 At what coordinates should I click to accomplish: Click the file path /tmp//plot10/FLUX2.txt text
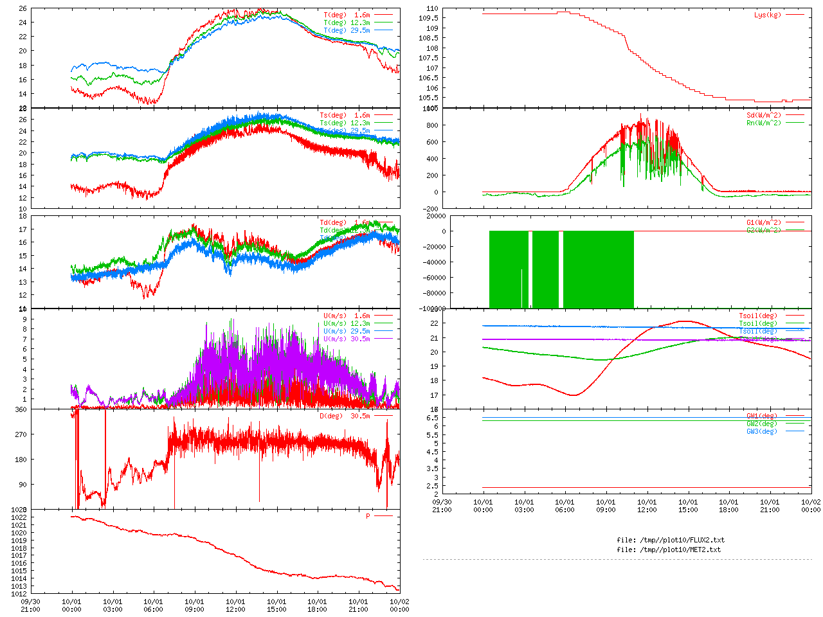[670, 540]
